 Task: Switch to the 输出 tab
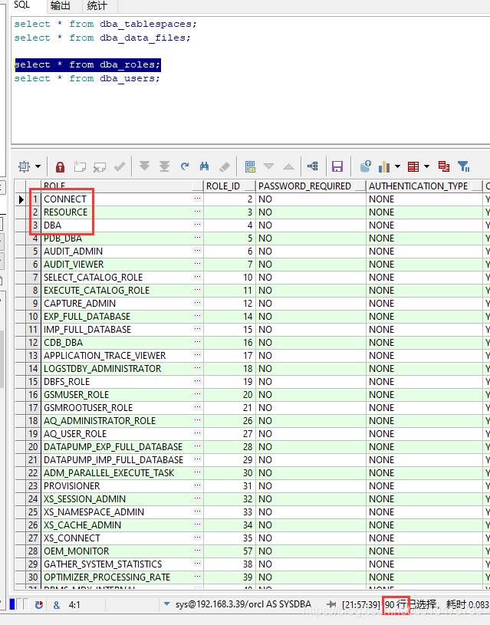pos(61,5)
